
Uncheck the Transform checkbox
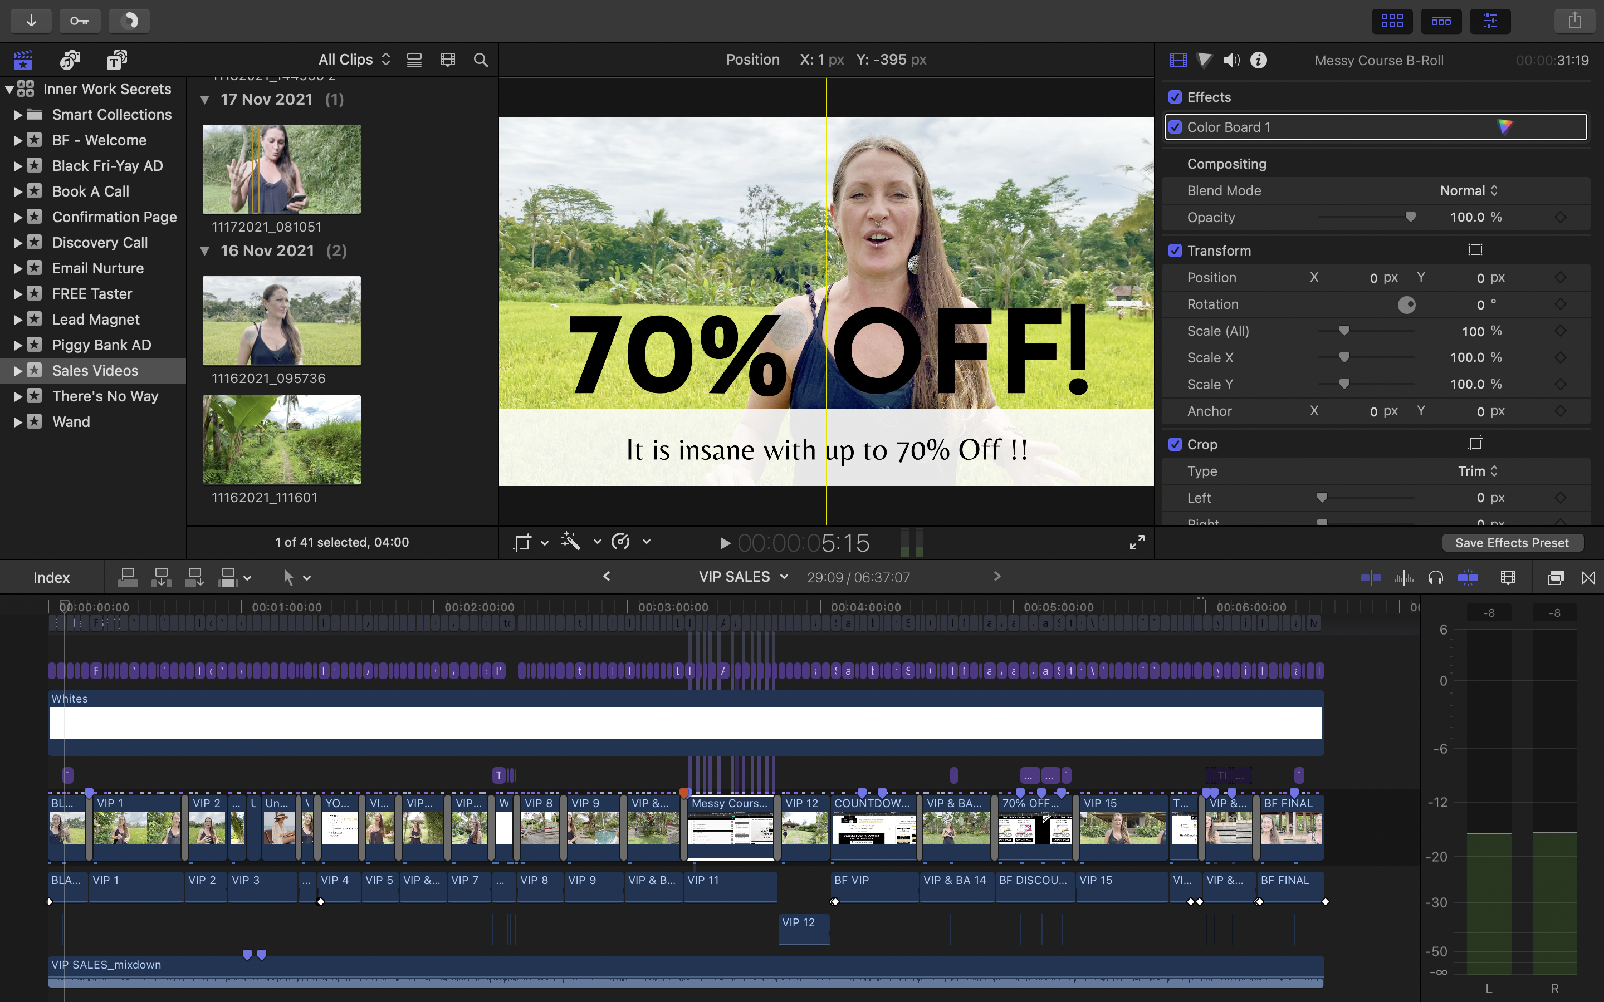(x=1175, y=250)
